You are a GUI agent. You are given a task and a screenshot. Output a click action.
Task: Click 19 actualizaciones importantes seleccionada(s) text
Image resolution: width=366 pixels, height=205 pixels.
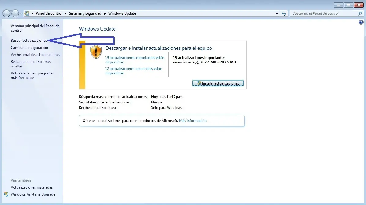[204, 60]
